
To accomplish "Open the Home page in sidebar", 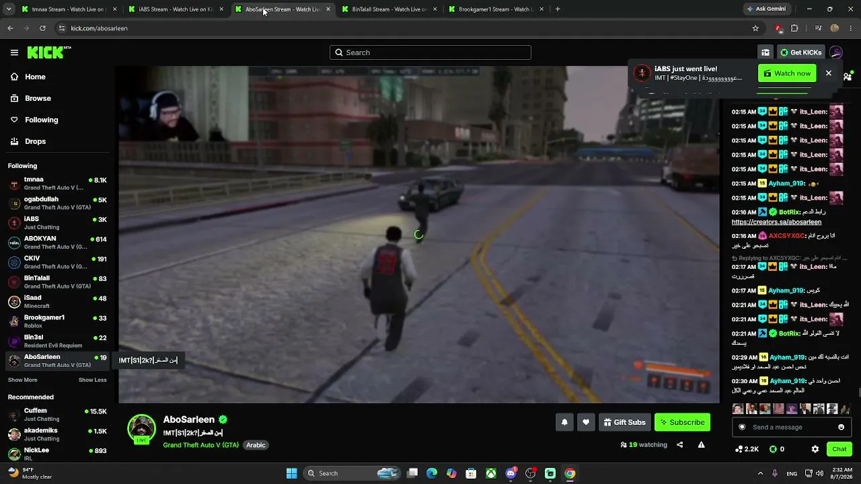I will (x=35, y=77).
